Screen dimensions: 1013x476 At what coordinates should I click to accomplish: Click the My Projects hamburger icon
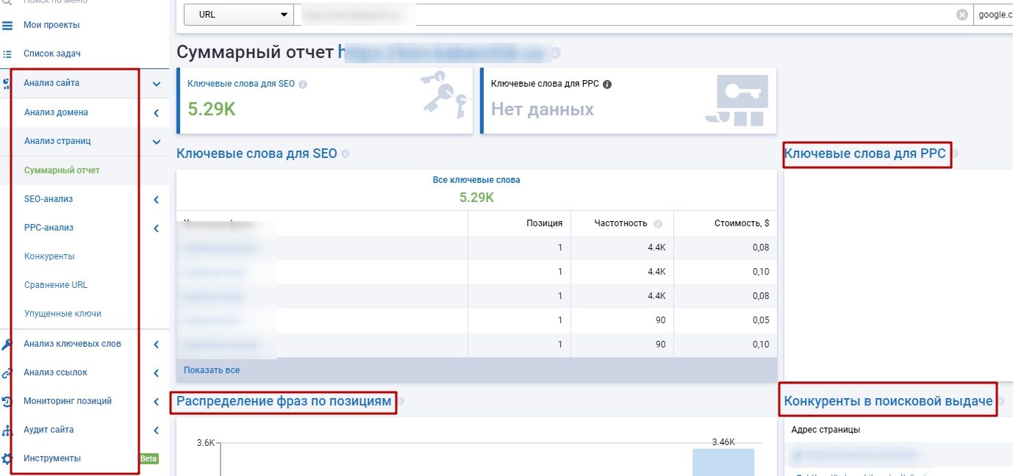point(7,25)
